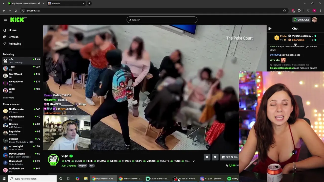The width and height of the screenshot is (324, 182).
Task: Switch to OBS 32.0.2 taskbar window
Action: pyautogui.click(x=185, y=179)
